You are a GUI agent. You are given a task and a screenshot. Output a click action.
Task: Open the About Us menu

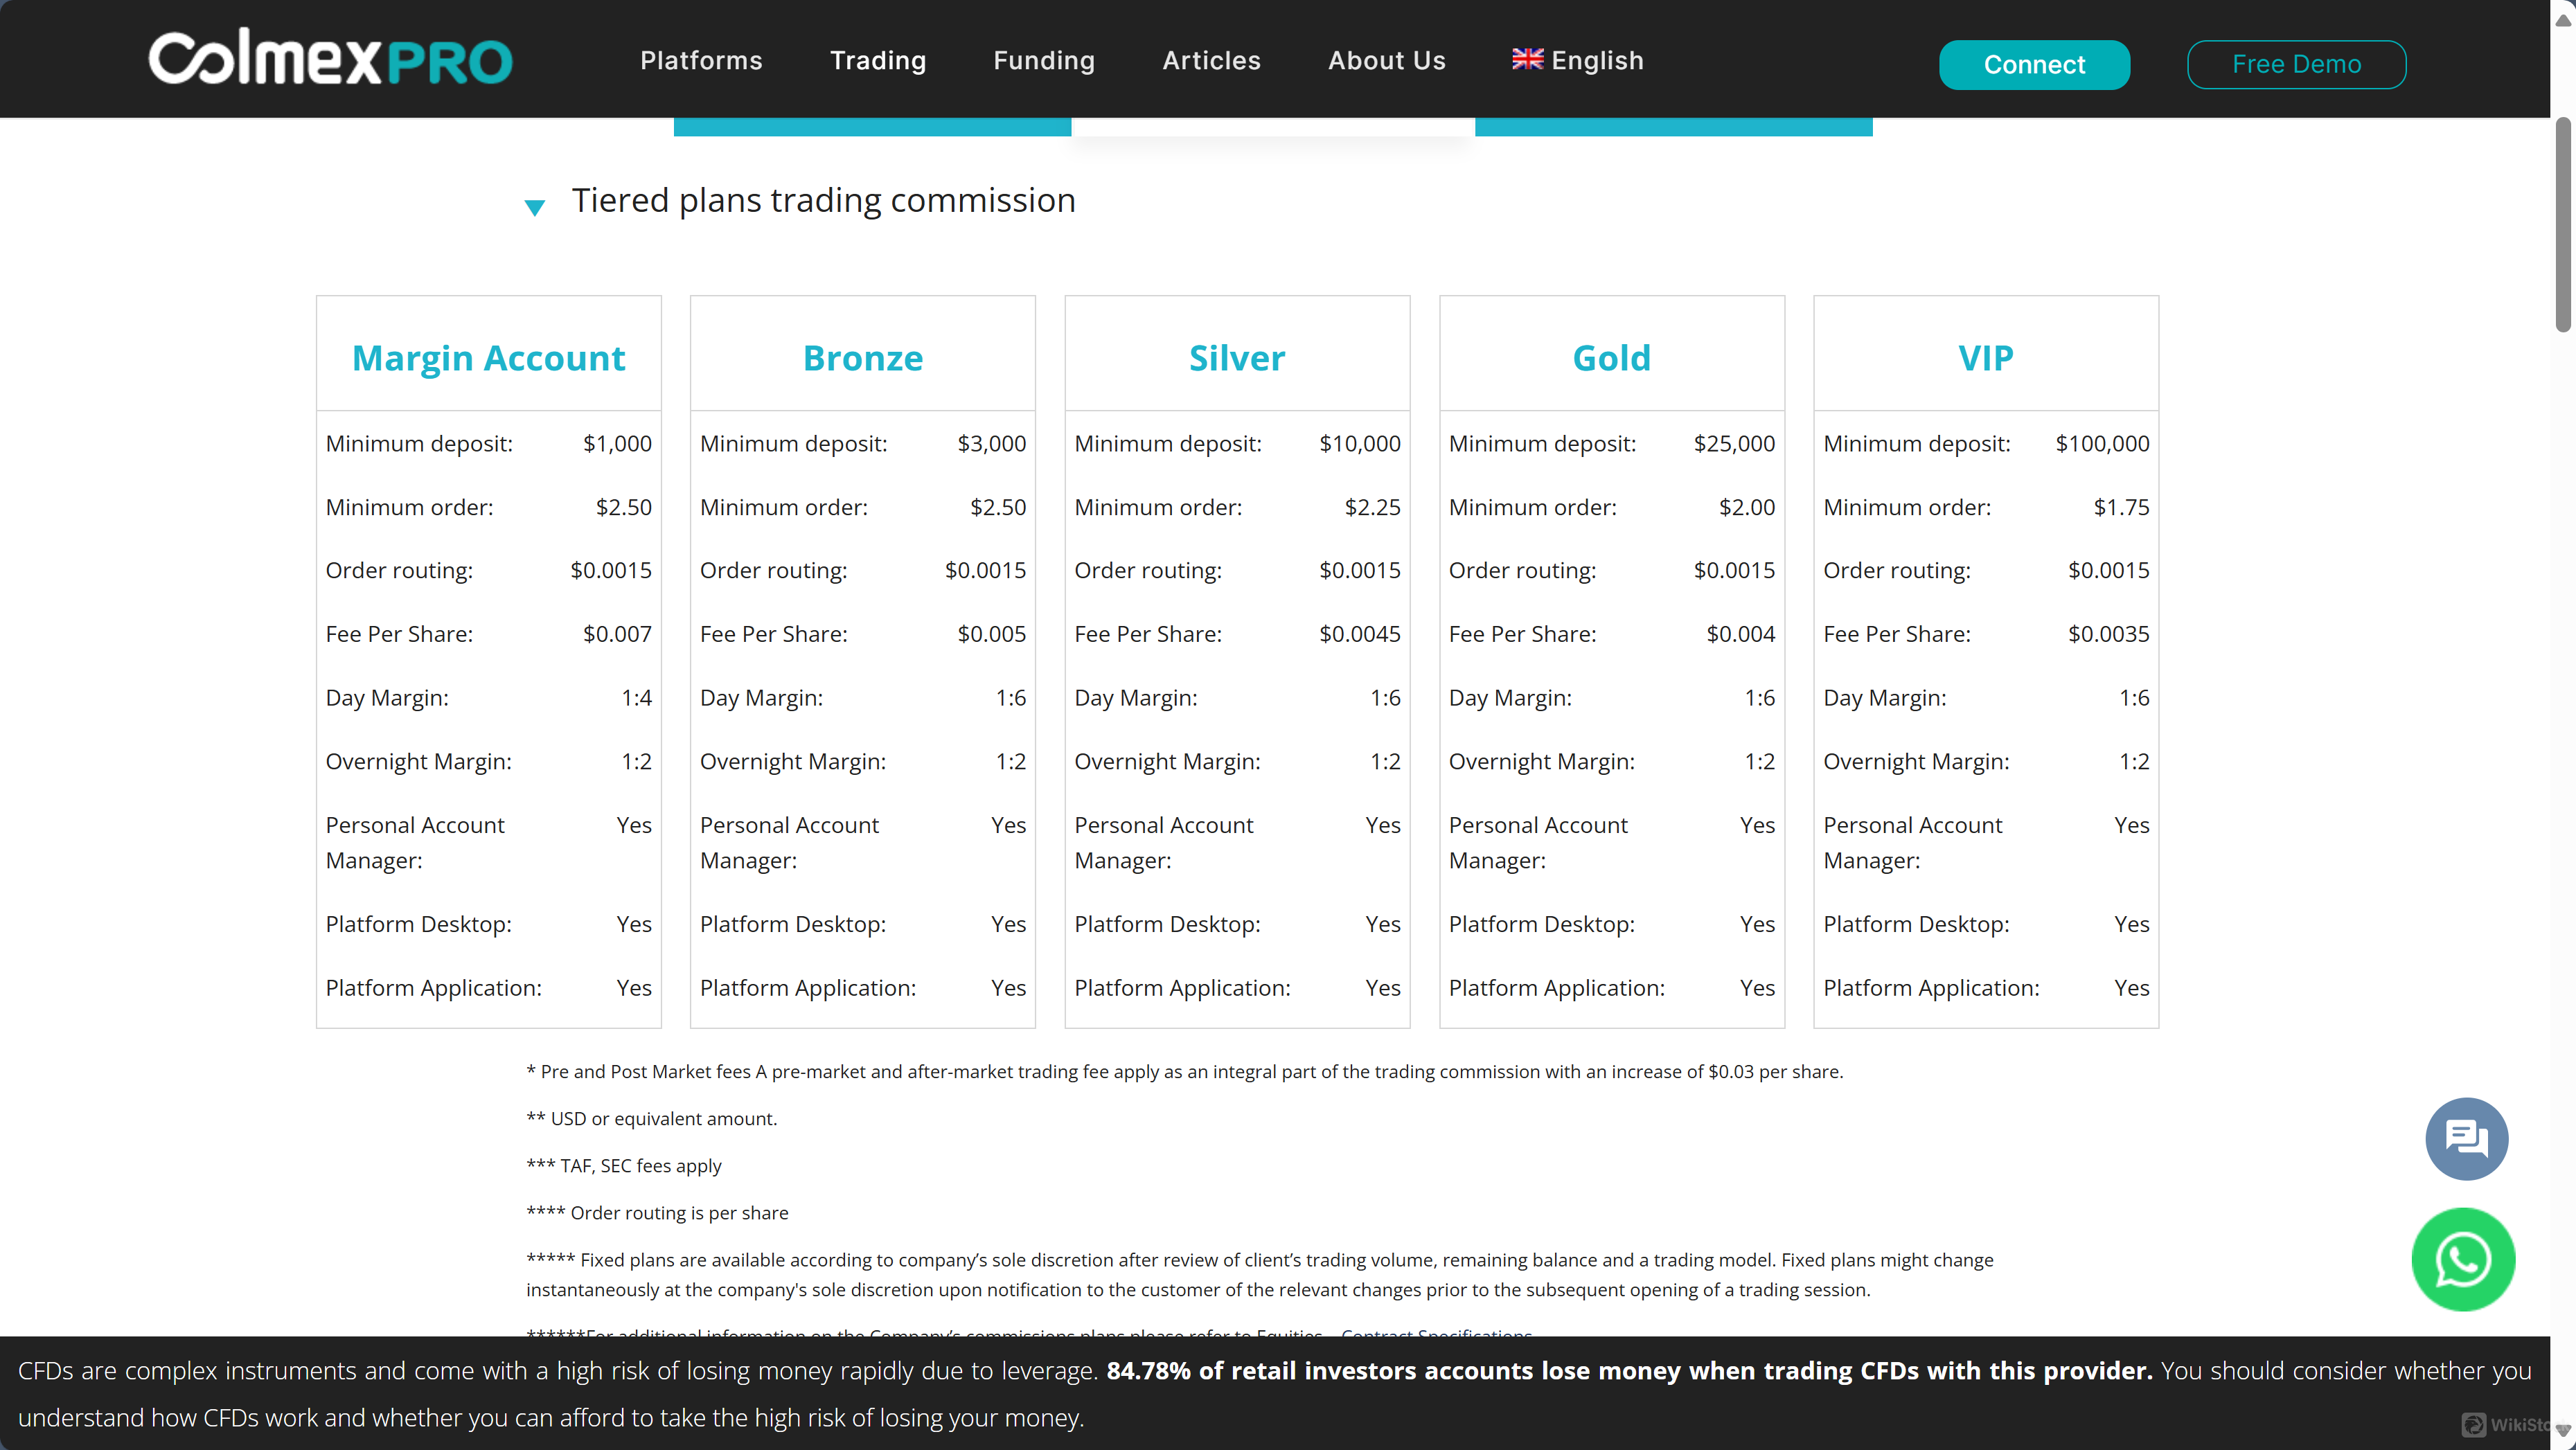pyautogui.click(x=1386, y=61)
